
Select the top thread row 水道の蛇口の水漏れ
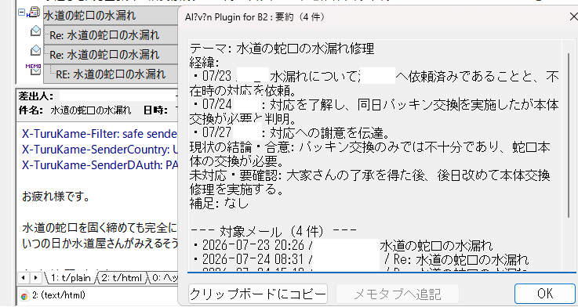coord(111,16)
